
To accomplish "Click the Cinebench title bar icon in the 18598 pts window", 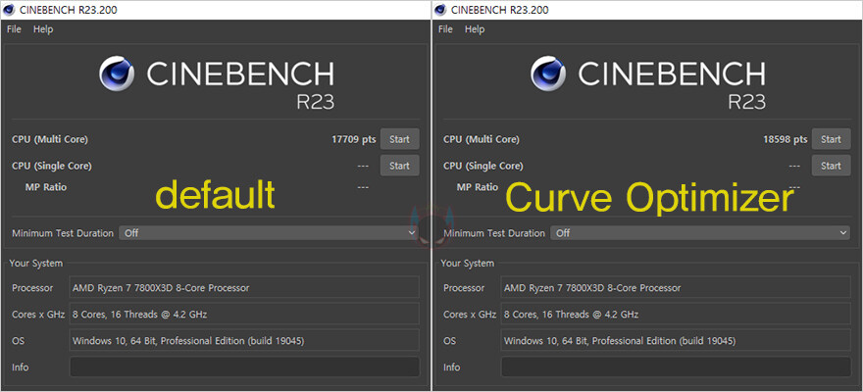I will pos(442,10).
